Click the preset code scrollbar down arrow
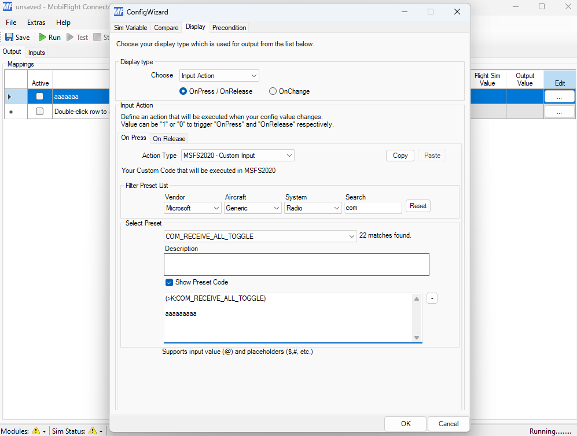This screenshot has width=577, height=436. pyautogui.click(x=416, y=338)
